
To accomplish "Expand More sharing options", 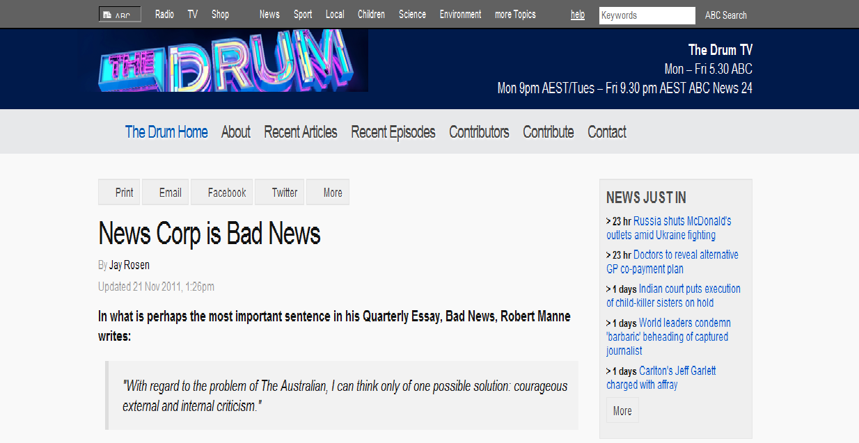I will click(x=327, y=192).
